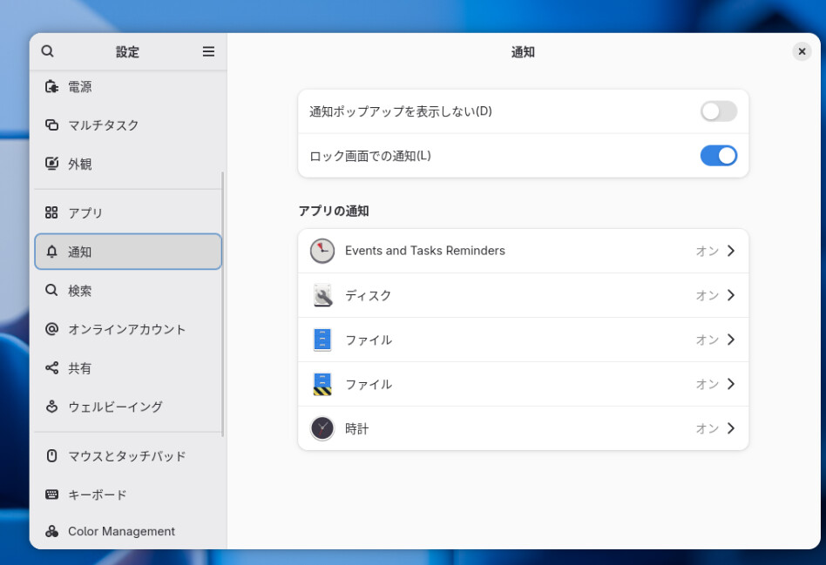Click the Events and Tasks Reminders clock icon
Image resolution: width=826 pixels, height=565 pixels.
coord(322,251)
